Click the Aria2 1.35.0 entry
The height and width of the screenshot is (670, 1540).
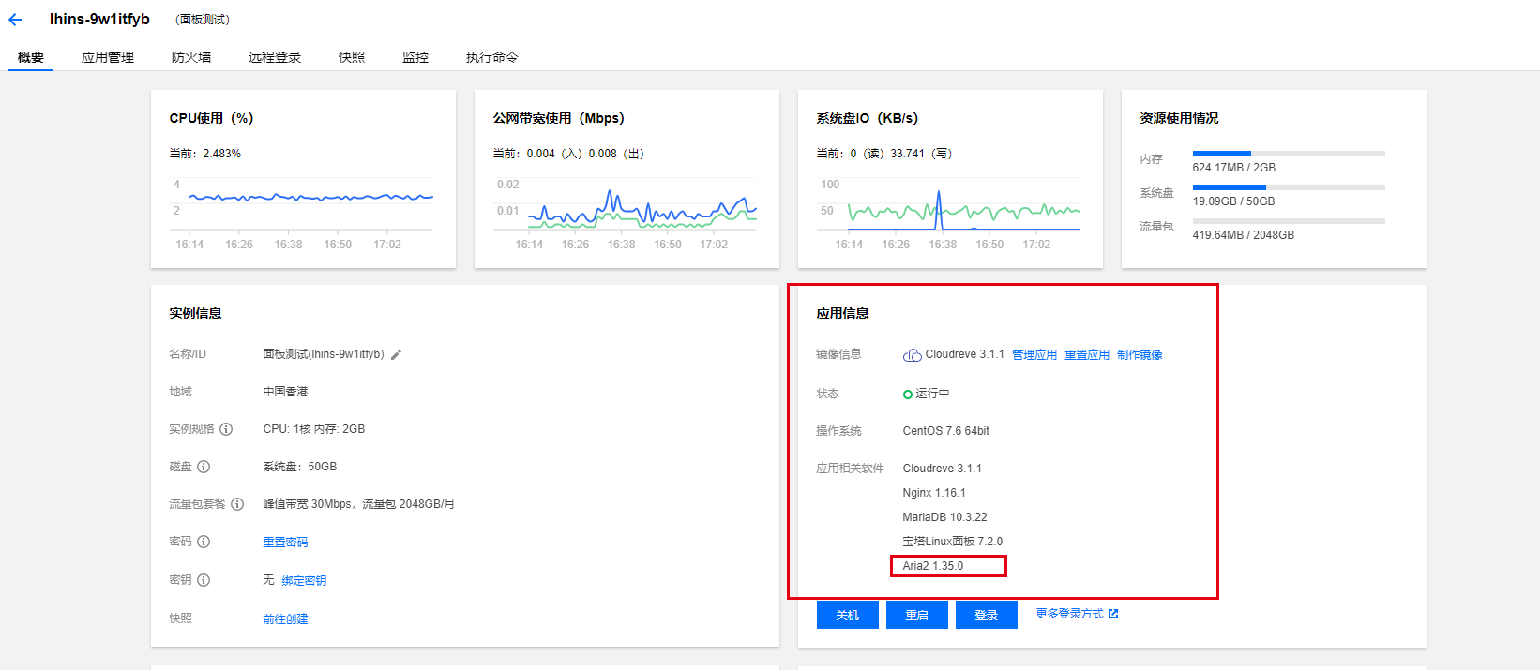click(933, 566)
